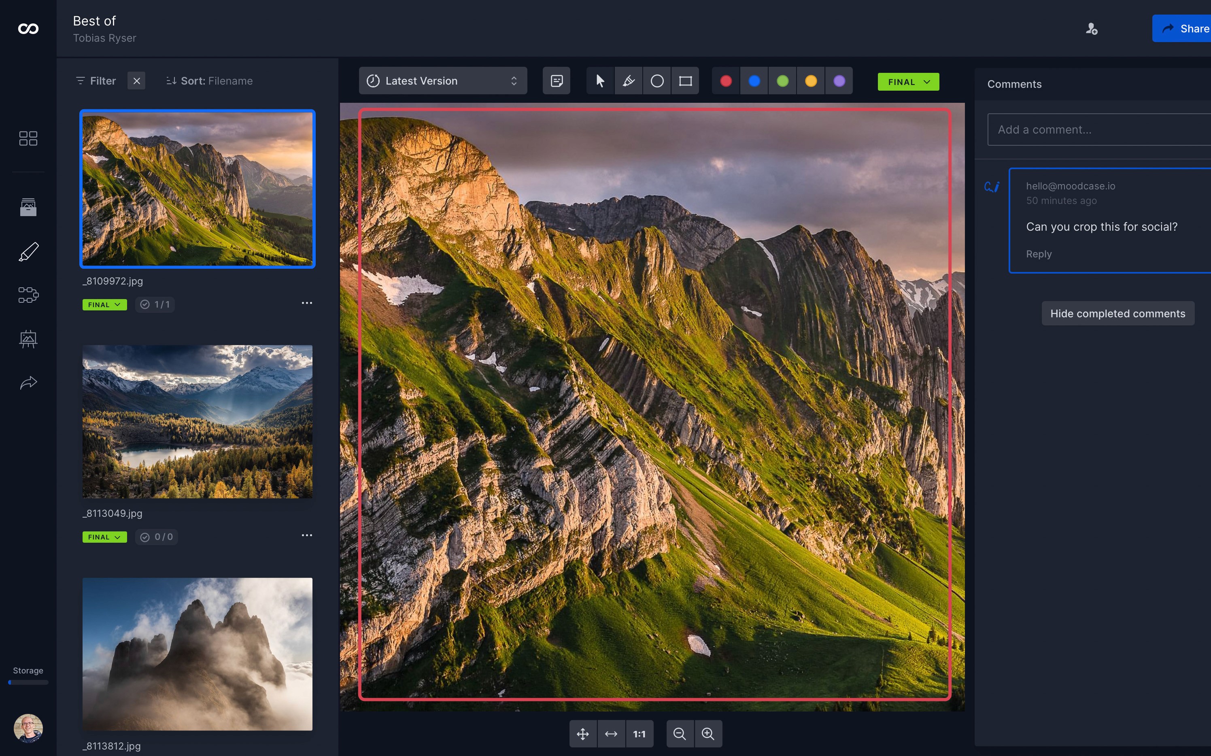Pick the purple annotation color
The height and width of the screenshot is (756, 1211).
[x=839, y=81]
